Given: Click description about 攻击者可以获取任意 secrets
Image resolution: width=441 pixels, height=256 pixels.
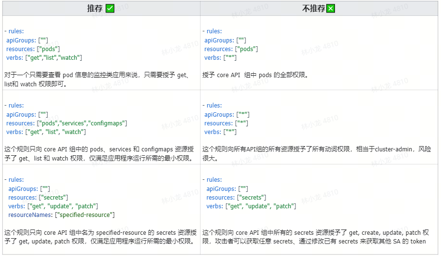Looking at the screenshot, I should (315, 237).
